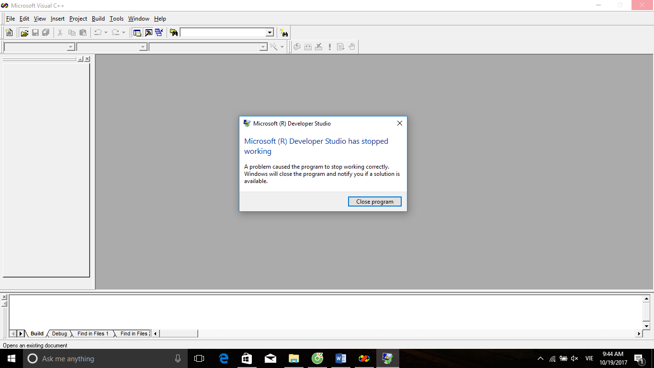Click the Search help binoculars icon
This screenshot has height=368, width=654.
pos(284,33)
